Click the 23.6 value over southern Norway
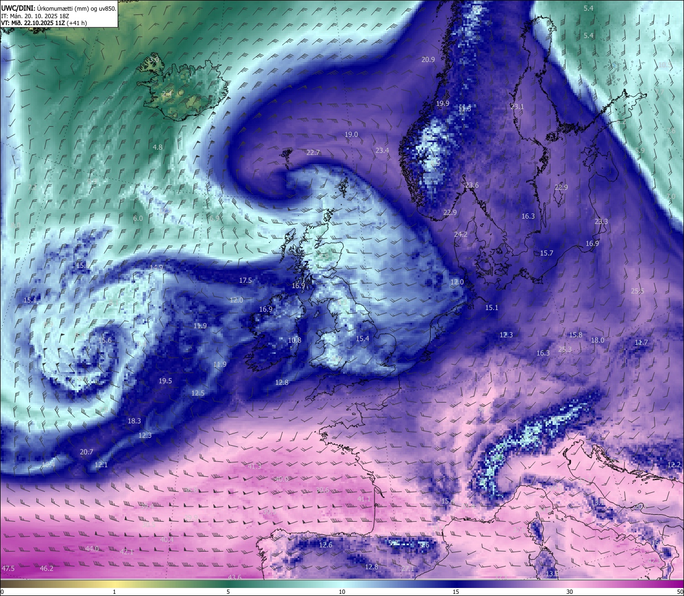The height and width of the screenshot is (596, 684). [x=472, y=185]
